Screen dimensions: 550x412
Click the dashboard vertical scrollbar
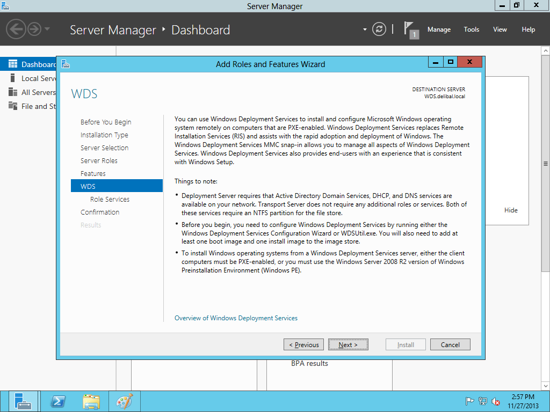(x=546, y=164)
